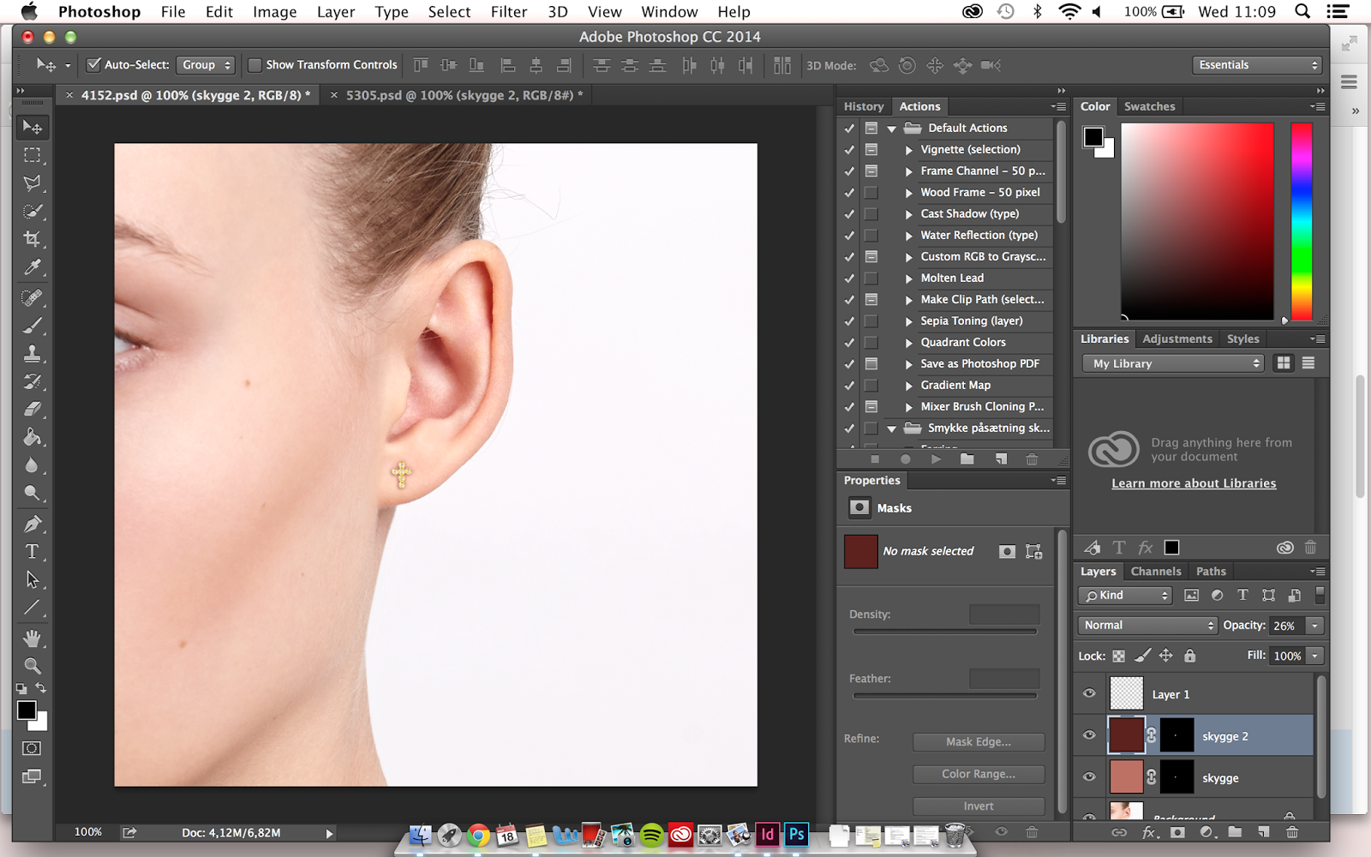
Task: Open Learn more about Libraries link
Action: point(1194,483)
